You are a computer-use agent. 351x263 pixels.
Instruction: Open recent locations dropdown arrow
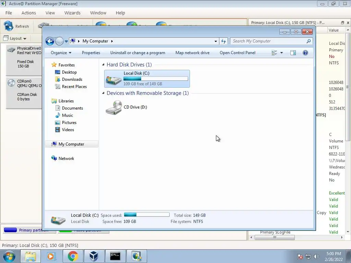coord(66,41)
